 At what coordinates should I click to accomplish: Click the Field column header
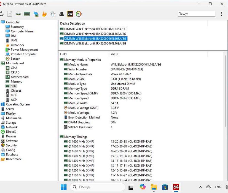[63, 54]
